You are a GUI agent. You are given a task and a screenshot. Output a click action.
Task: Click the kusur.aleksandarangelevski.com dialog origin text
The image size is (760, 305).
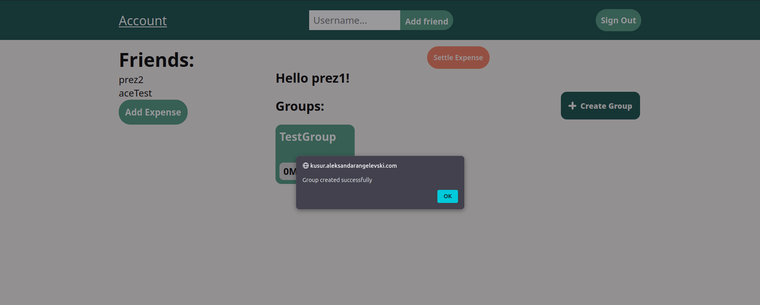[353, 166]
